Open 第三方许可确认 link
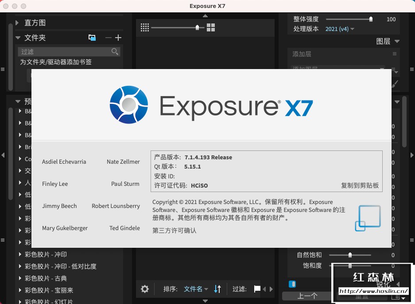The image size is (415, 304). [x=174, y=231]
